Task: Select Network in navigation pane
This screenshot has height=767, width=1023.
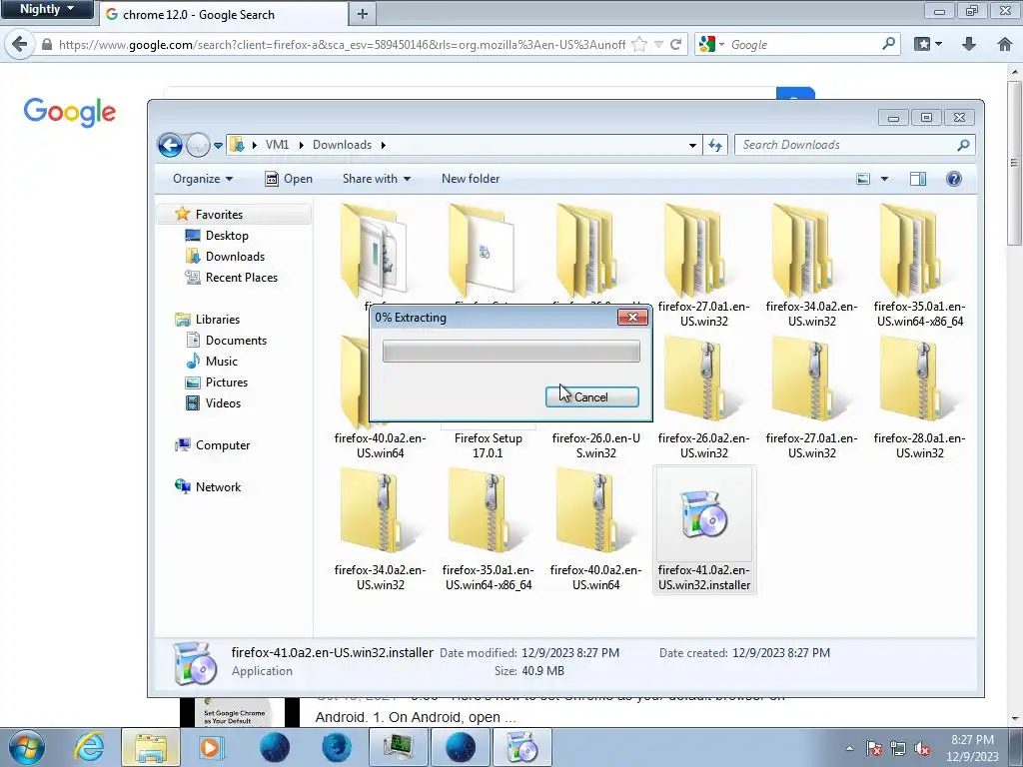Action: tap(218, 486)
